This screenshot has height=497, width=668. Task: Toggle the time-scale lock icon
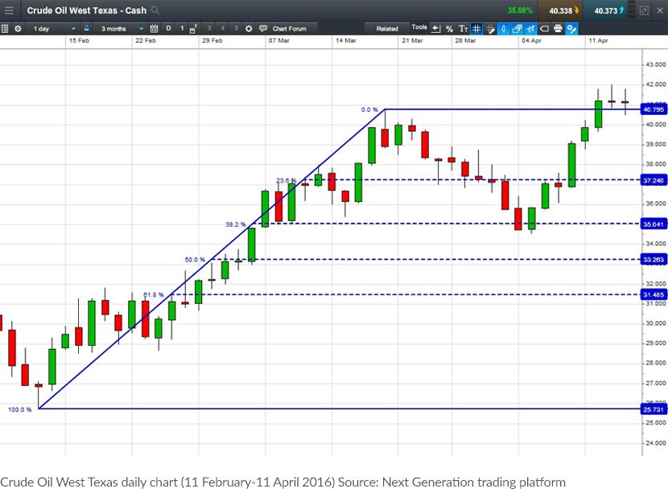[86, 28]
